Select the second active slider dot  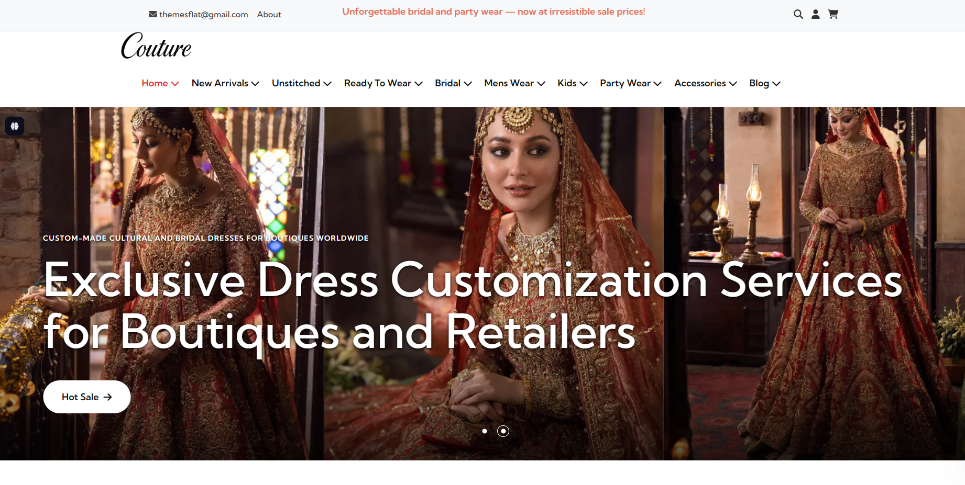(503, 431)
